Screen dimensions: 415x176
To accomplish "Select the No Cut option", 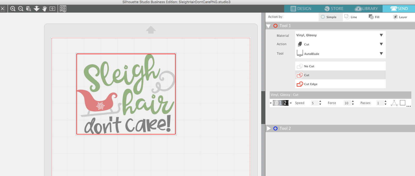I will coord(340,66).
